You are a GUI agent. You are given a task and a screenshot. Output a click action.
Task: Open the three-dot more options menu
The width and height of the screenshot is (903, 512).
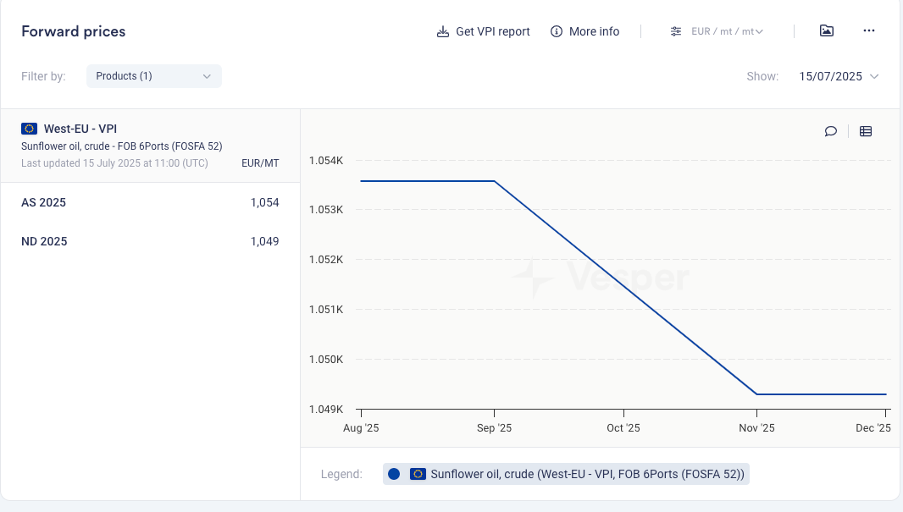(x=868, y=31)
